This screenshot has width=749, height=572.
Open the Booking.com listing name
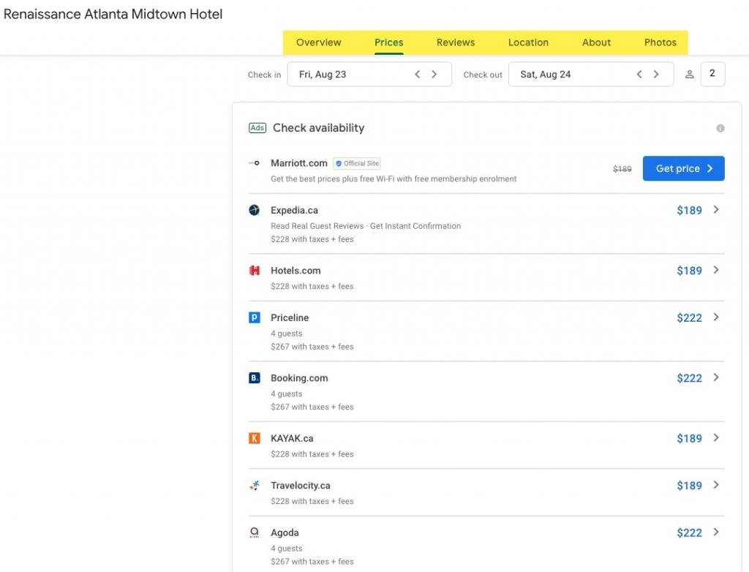299,378
